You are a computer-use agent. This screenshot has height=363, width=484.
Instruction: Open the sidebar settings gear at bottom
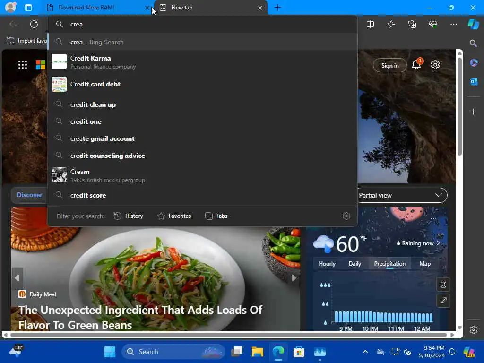474,330
